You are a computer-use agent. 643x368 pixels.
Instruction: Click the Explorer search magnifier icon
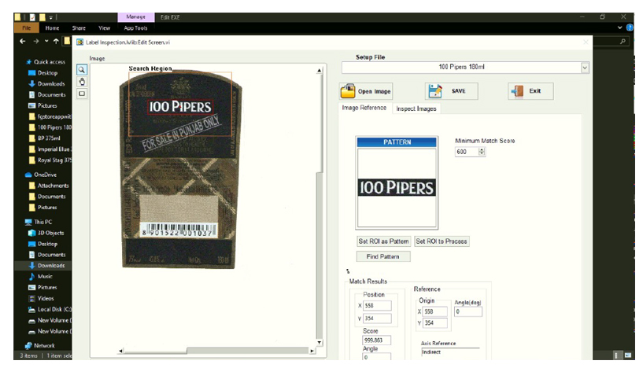click(623, 41)
